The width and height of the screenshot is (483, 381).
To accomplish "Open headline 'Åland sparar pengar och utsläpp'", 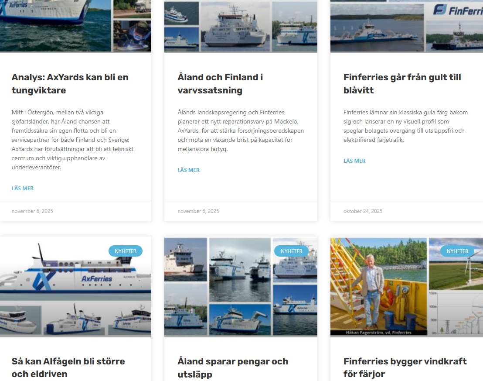I will (233, 367).
